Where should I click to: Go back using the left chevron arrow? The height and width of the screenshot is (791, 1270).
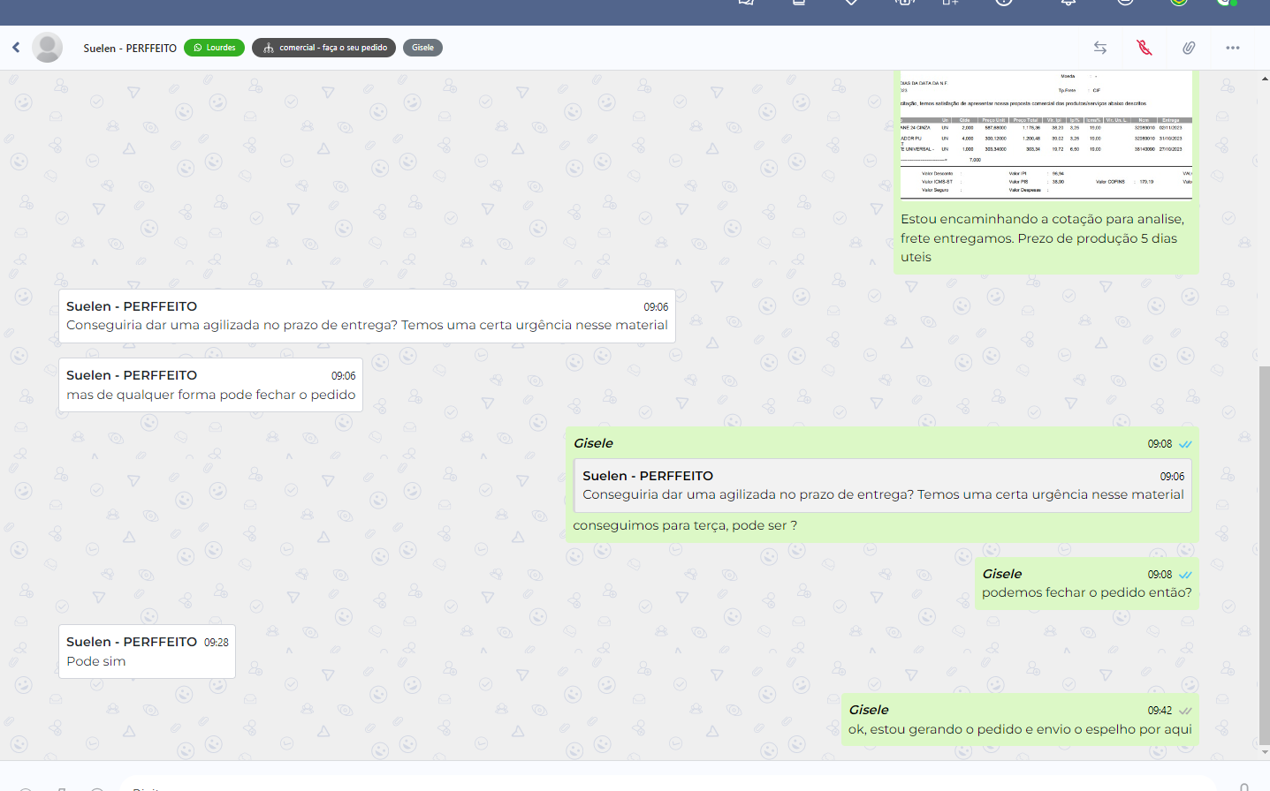click(16, 48)
